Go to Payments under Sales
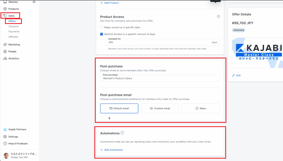The image size is (283, 161). coord(14,31)
